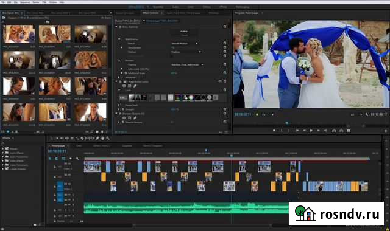Open the Framing dropdown under Borders

[187, 65]
